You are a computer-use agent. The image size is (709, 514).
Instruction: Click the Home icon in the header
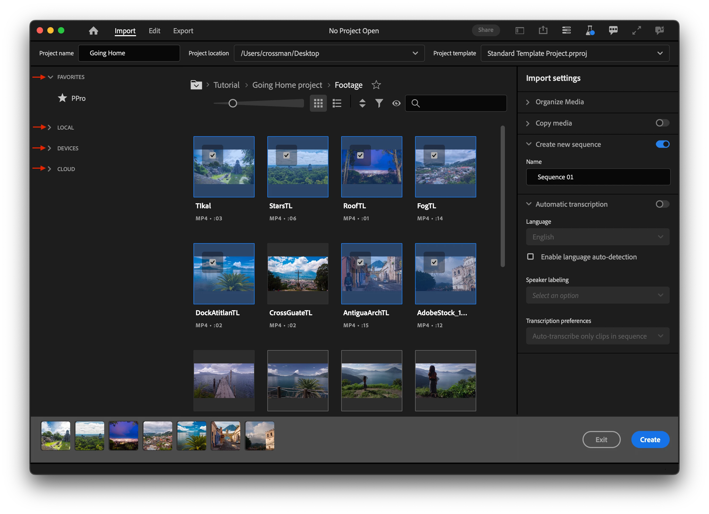click(x=93, y=31)
